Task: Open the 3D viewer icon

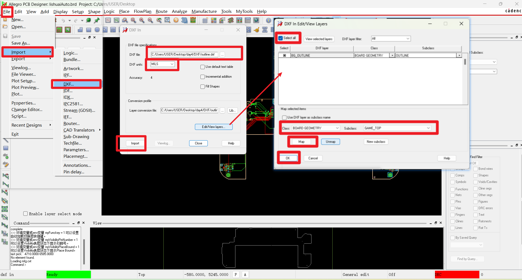Action: [x=184, y=20]
